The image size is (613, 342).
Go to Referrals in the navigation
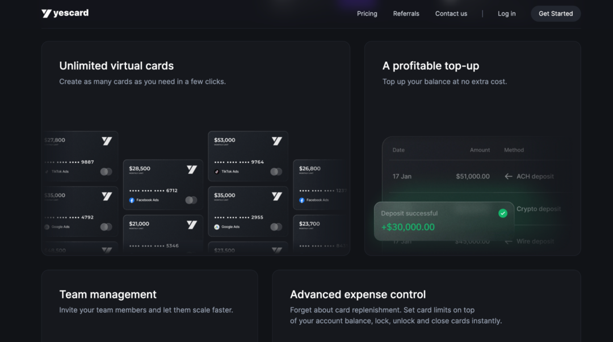click(406, 14)
